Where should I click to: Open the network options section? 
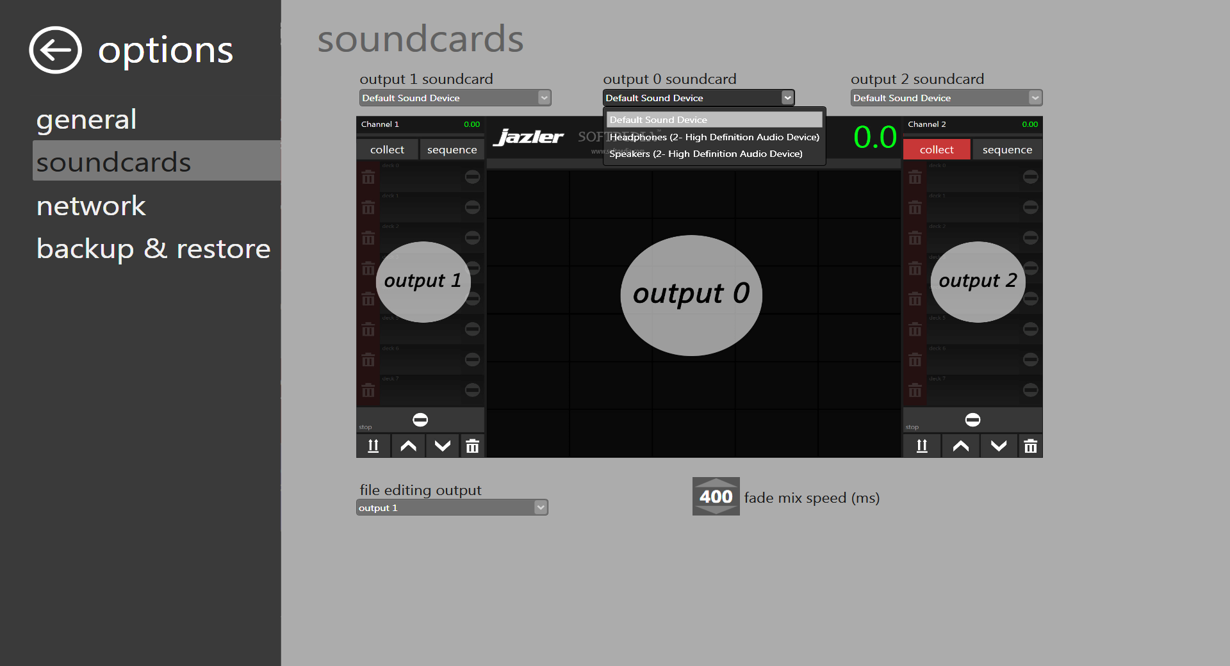[91, 206]
